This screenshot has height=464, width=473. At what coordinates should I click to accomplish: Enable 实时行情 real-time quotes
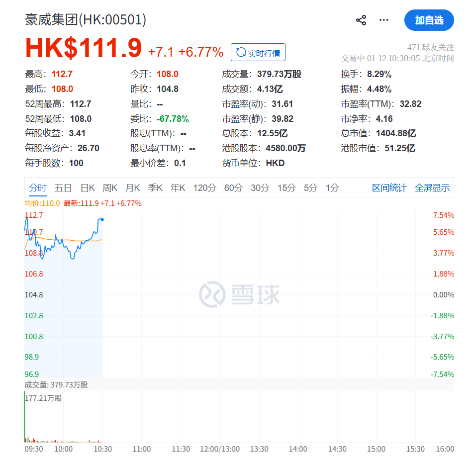click(x=258, y=52)
